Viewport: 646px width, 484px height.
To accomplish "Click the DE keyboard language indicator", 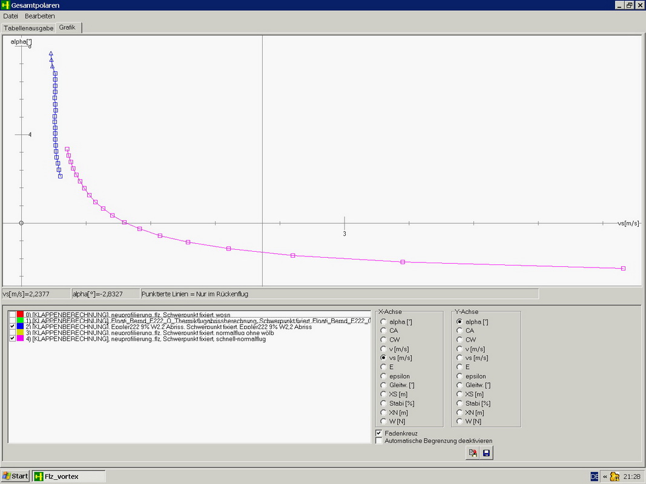I will coord(594,476).
